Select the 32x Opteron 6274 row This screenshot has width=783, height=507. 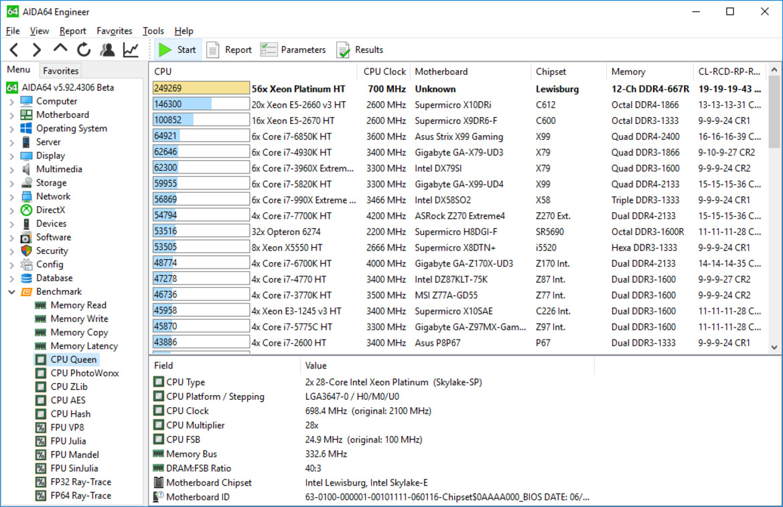tap(458, 232)
